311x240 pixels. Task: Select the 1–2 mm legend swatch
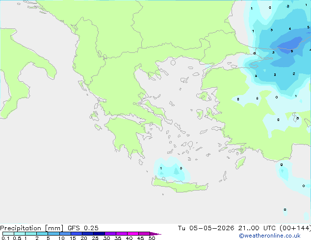(x=31, y=234)
